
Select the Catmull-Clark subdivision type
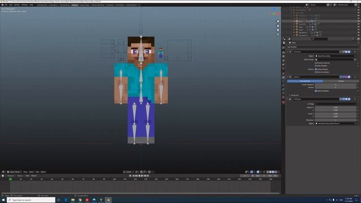305,81
